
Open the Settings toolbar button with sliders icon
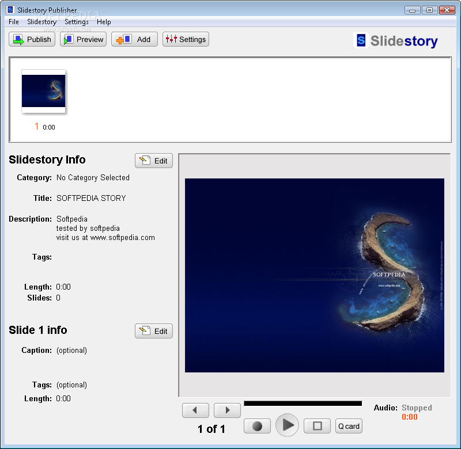[x=186, y=39]
